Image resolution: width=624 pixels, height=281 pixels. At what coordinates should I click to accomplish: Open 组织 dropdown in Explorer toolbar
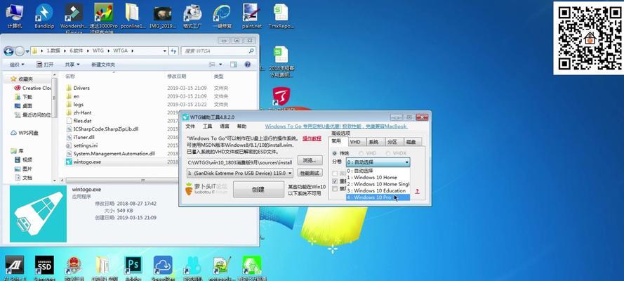[17, 65]
